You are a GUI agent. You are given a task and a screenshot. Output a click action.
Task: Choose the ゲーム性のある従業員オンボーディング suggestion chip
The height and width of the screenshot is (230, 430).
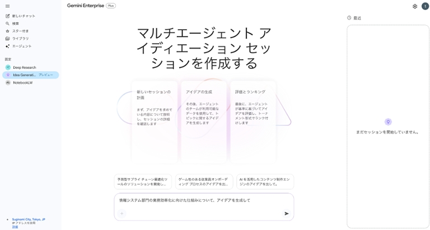(x=204, y=181)
